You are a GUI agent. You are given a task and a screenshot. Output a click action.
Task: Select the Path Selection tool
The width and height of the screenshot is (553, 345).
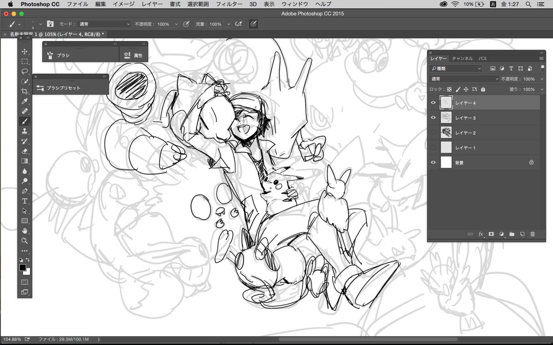point(24,211)
